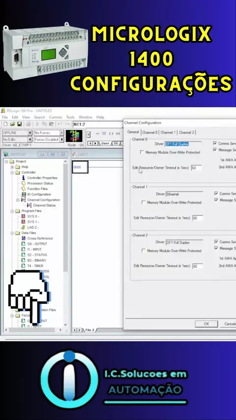Screen dimensions: 236x420
Task: Toggle Channel 0 Memory Module Over-Write Protected
Action: pos(142,152)
